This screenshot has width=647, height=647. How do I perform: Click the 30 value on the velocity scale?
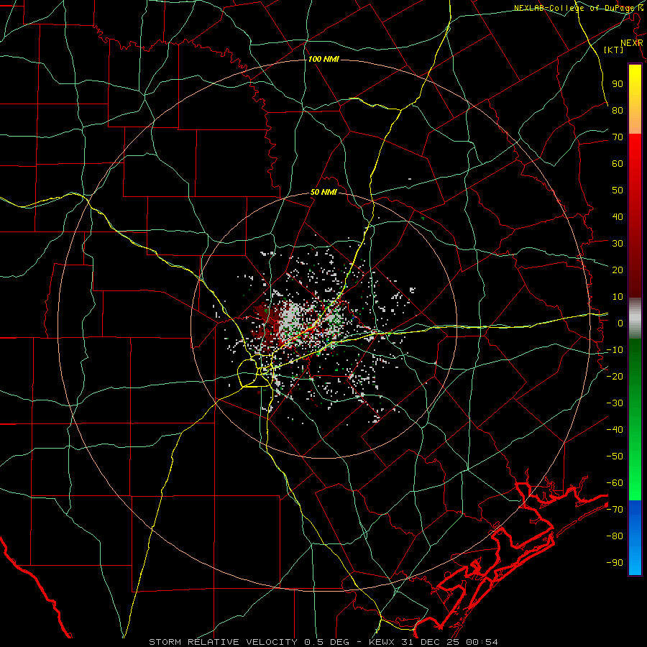pyautogui.click(x=618, y=244)
